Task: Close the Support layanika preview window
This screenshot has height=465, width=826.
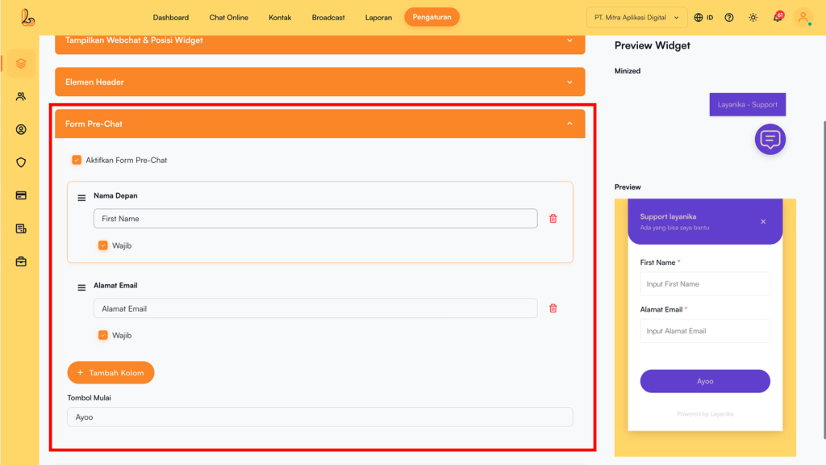Action: pyautogui.click(x=763, y=222)
